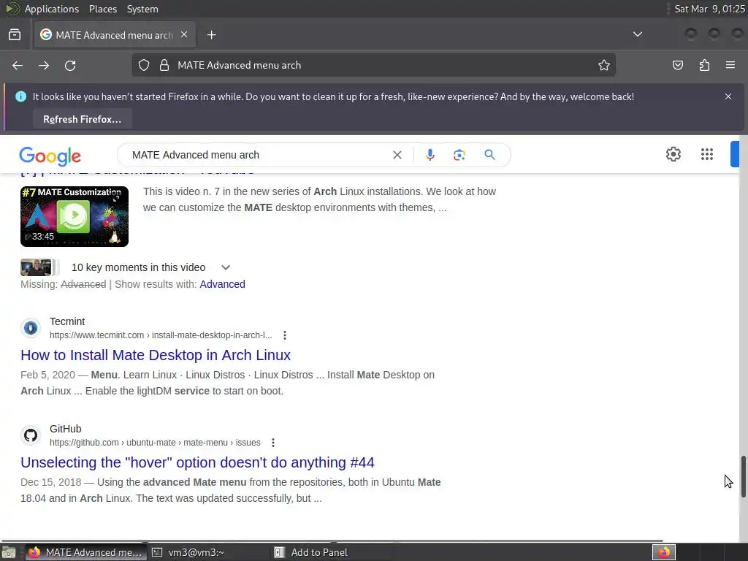Dismiss the Firefox refresh notification bar
The image size is (748, 561).
click(728, 96)
